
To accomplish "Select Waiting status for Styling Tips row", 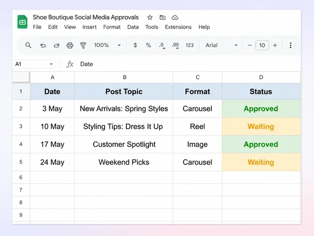I will click(261, 126).
